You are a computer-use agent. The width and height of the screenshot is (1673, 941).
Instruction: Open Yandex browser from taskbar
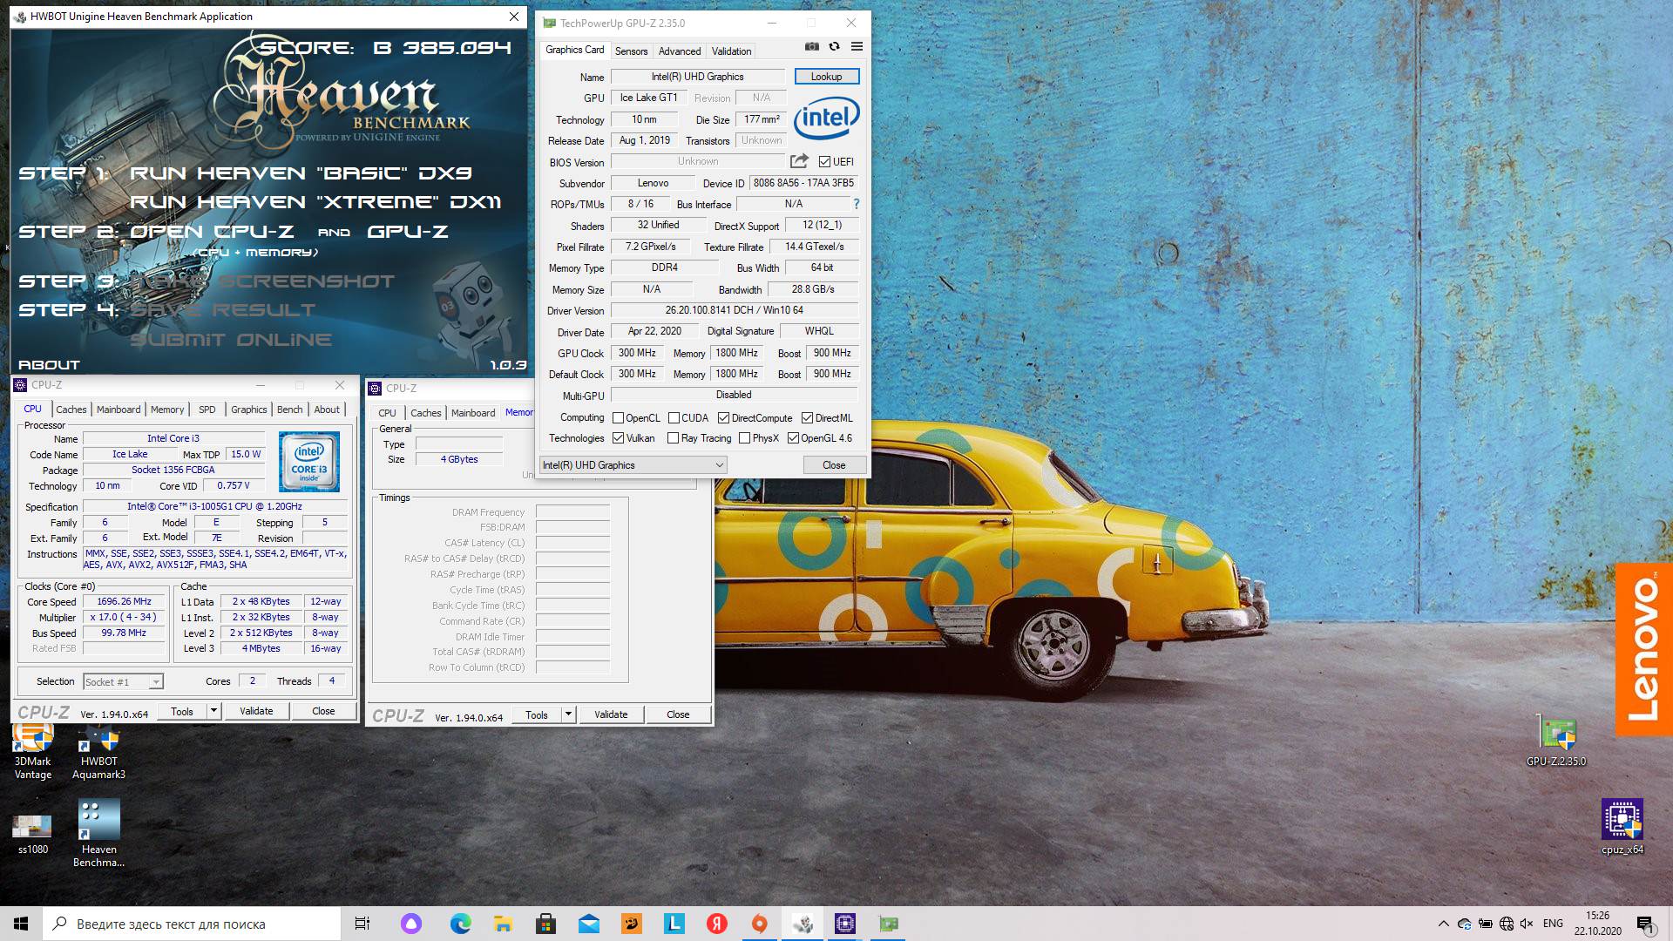pos(716,924)
